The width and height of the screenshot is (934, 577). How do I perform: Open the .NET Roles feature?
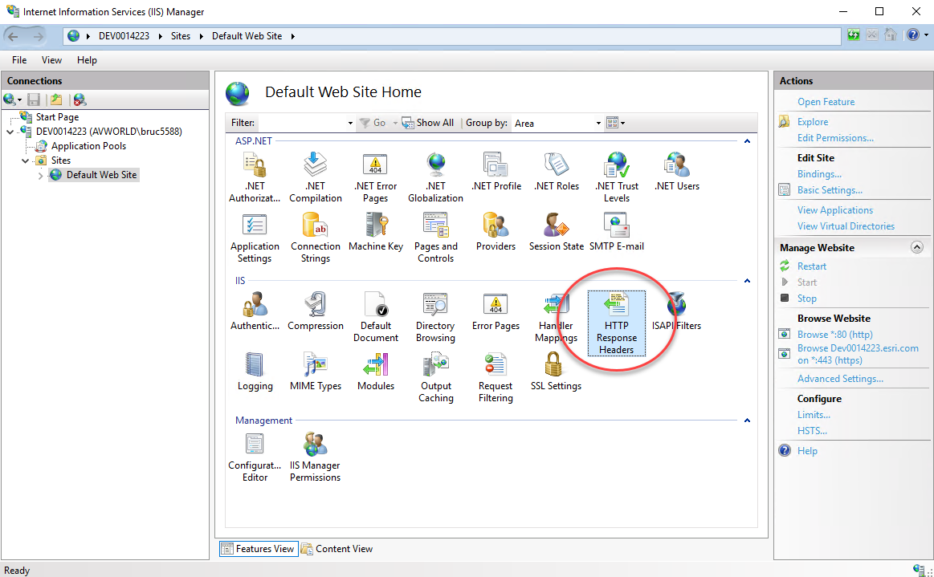pyautogui.click(x=557, y=172)
